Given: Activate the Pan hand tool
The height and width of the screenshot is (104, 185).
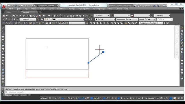Looking at the screenshot, I should coord(54,16).
